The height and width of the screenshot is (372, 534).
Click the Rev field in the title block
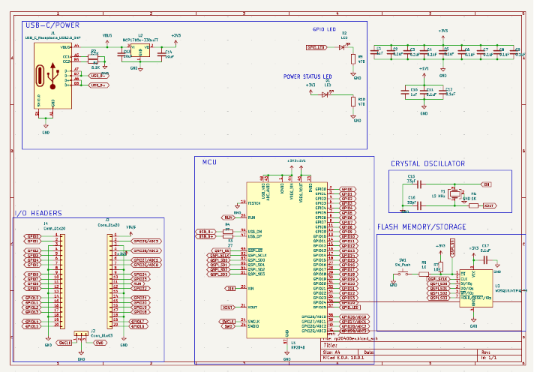coord(486,352)
